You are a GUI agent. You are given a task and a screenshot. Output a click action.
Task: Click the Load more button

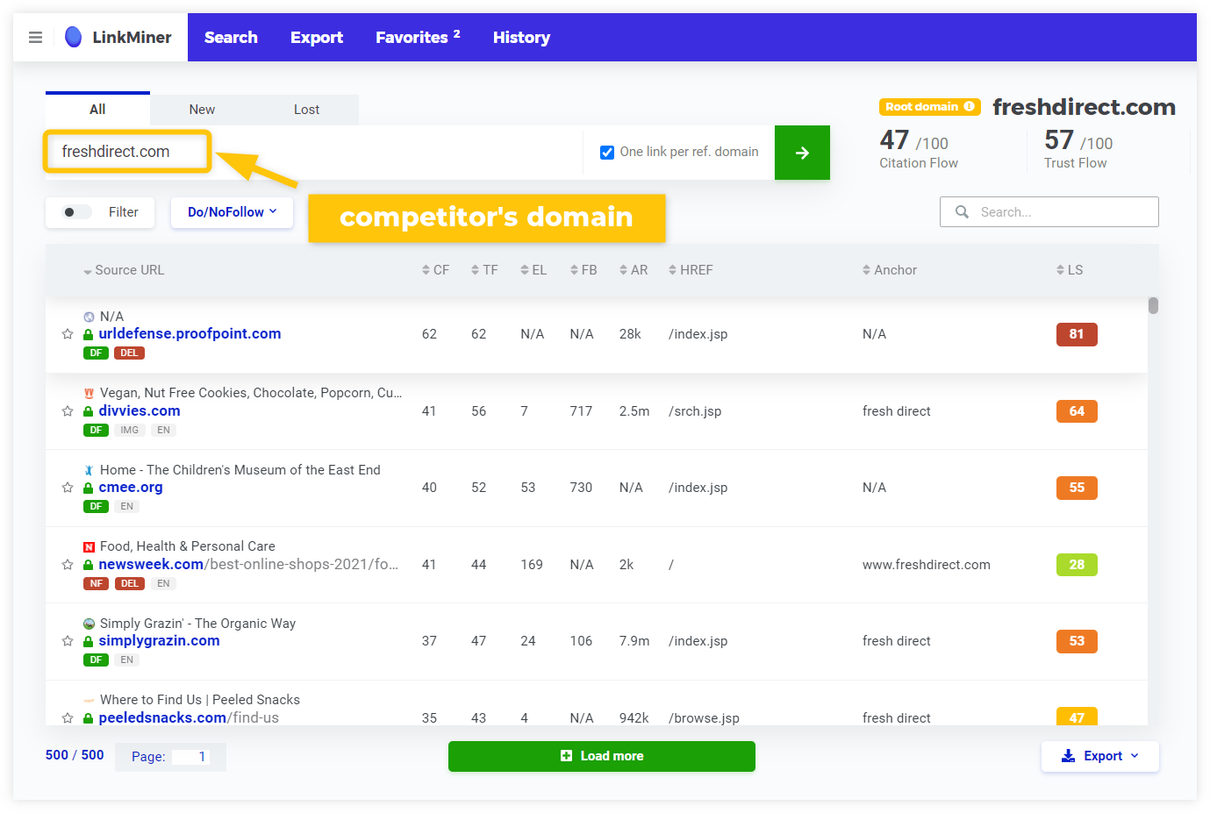(602, 756)
